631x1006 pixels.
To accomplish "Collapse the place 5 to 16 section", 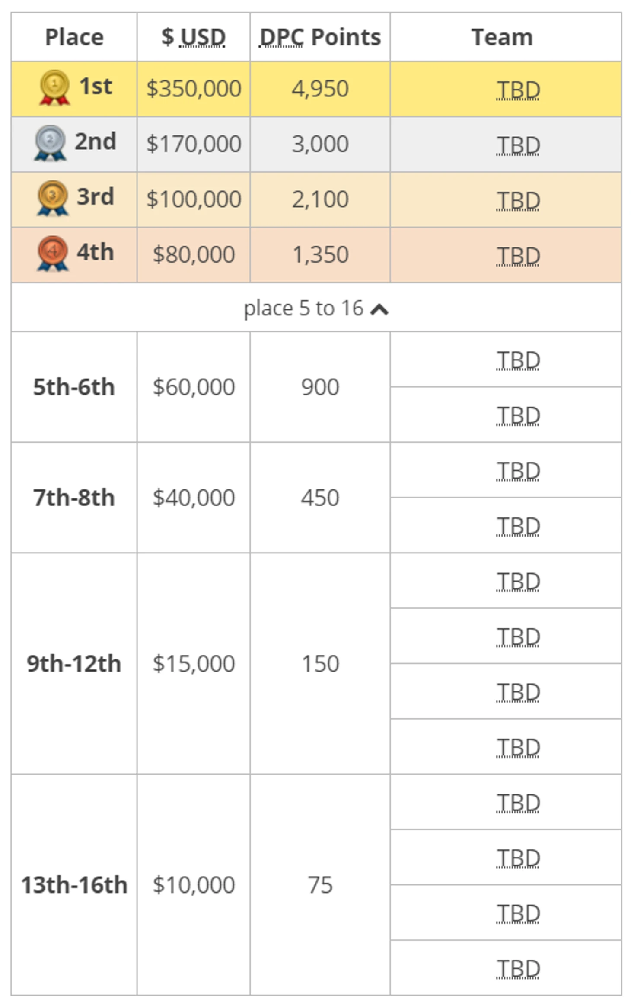I will click(379, 309).
